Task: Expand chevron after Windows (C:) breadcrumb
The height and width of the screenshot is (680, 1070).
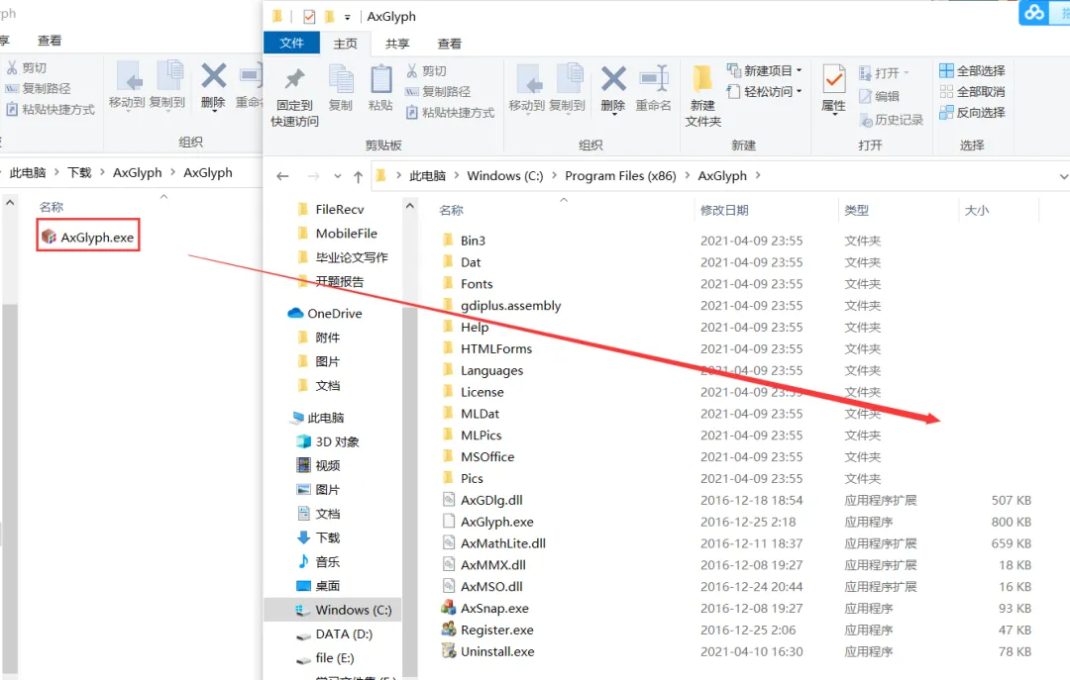Action: pyautogui.click(x=554, y=176)
